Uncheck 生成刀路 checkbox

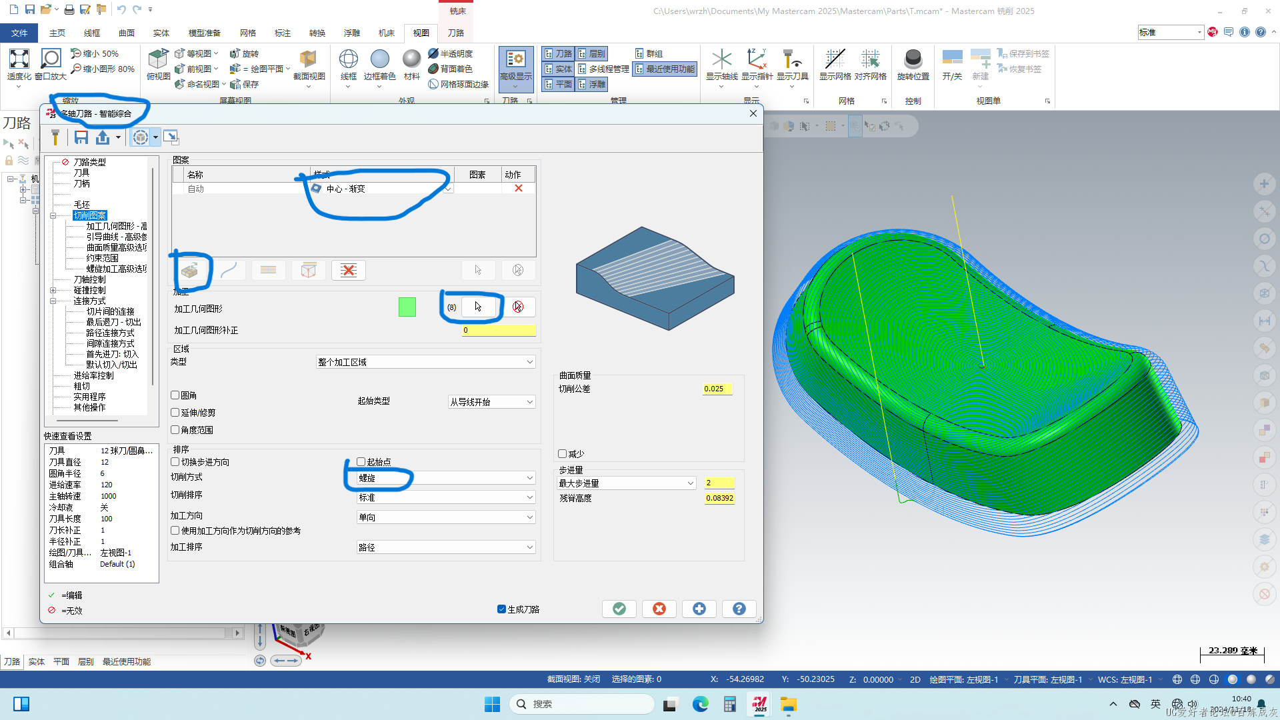[501, 609]
